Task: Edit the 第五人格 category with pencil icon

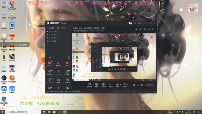Action: pyautogui.click(x=87, y=31)
